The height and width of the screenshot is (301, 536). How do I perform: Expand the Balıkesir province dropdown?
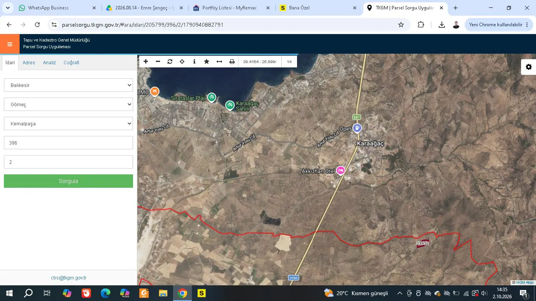pos(68,85)
